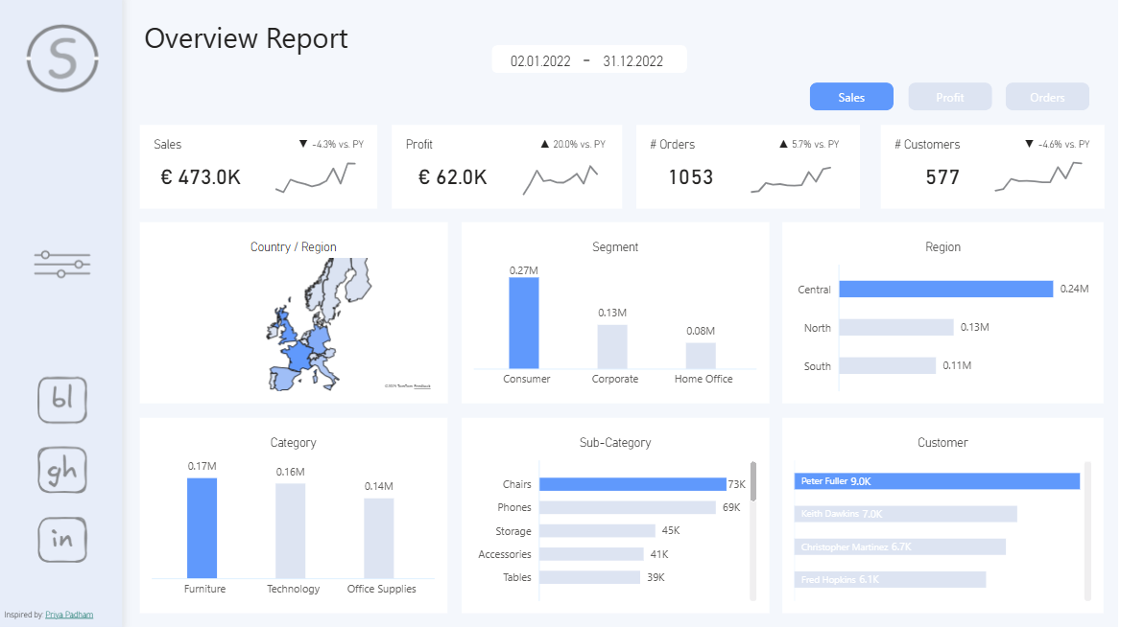1121x628 pixels.
Task: Select the Central region bar
Action: click(946, 290)
